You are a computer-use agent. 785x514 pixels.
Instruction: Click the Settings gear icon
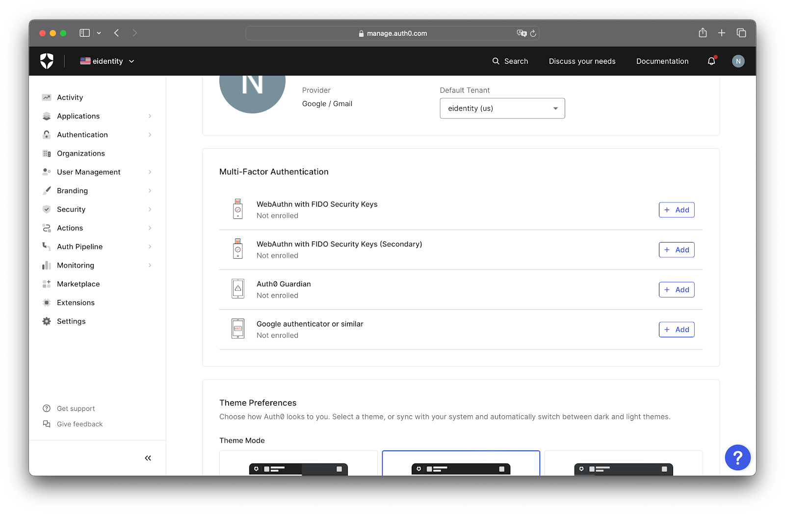[x=47, y=321]
